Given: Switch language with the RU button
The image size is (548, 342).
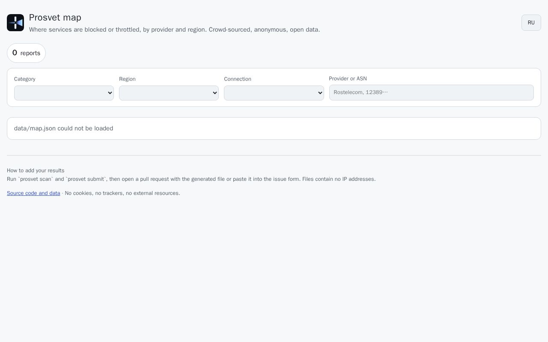Looking at the screenshot, I should [531, 23].
